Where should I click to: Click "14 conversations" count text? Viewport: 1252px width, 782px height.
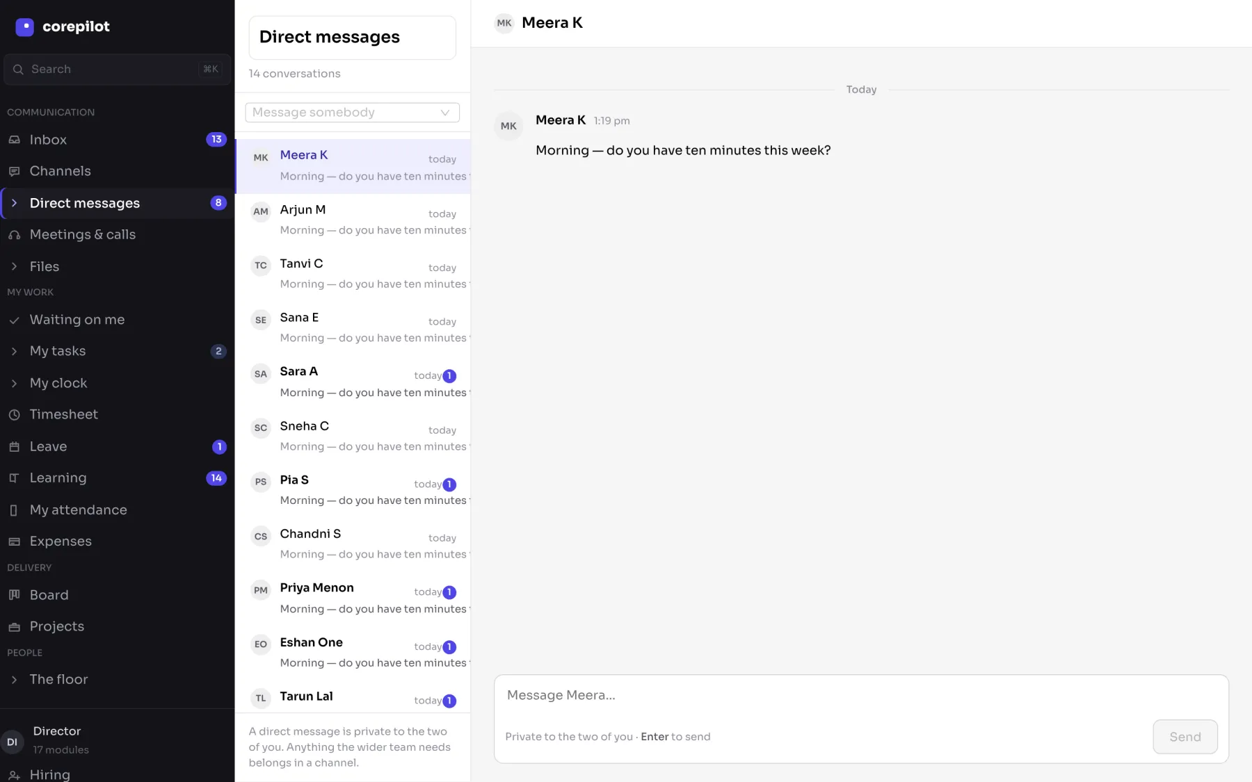pyautogui.click(x=294, y=74)
